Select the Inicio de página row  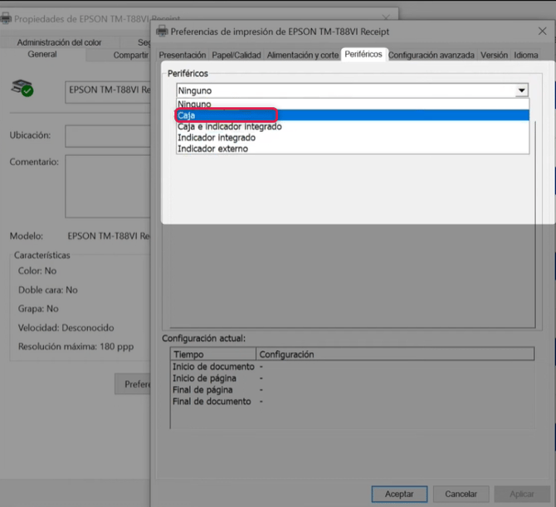point(353,378)
